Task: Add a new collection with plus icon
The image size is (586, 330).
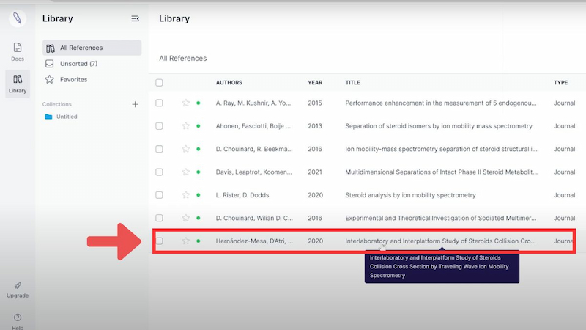Action: (x=135, y=104)
